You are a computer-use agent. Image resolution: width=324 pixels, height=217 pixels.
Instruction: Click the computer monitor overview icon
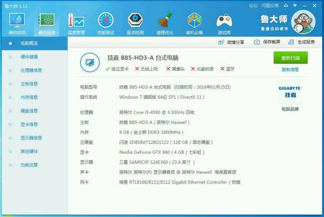pos(90,62)
